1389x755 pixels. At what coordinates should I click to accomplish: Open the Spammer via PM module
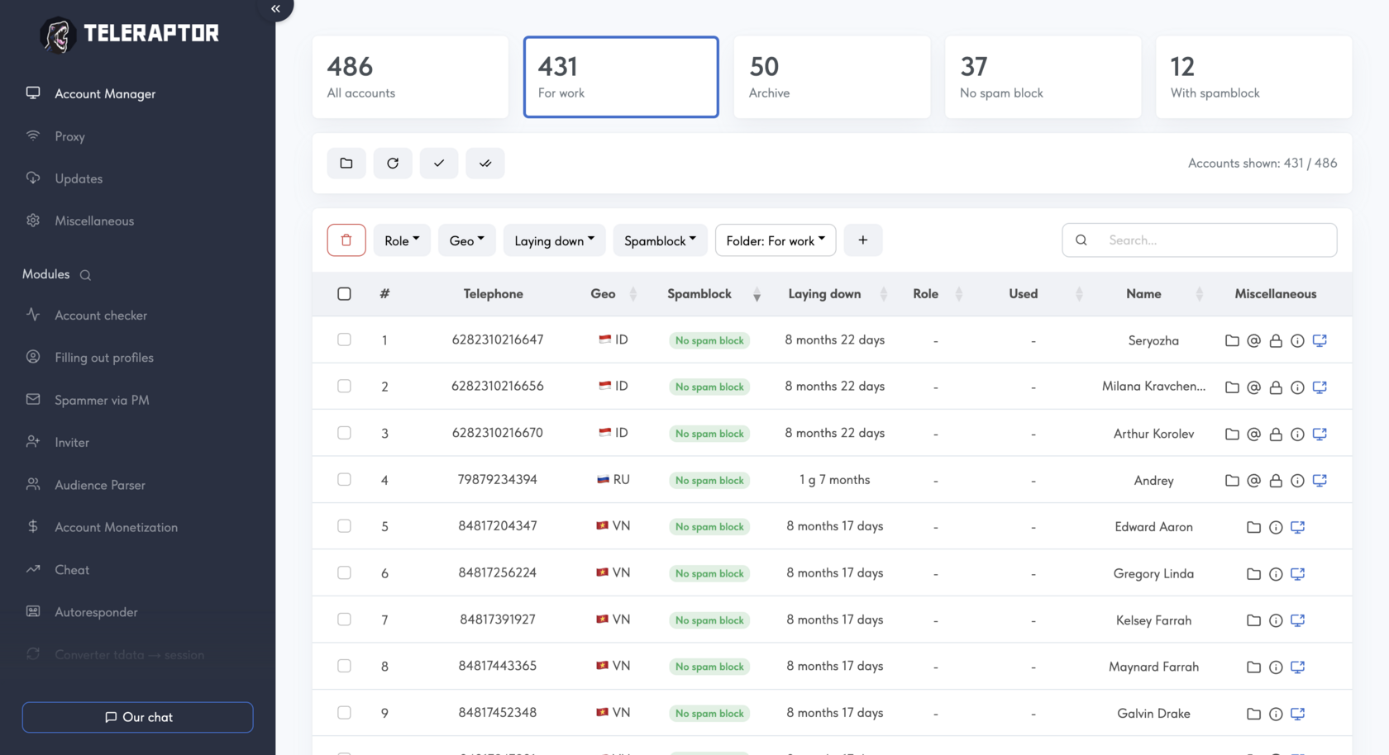pyautogui.click(x=102, y=400)
